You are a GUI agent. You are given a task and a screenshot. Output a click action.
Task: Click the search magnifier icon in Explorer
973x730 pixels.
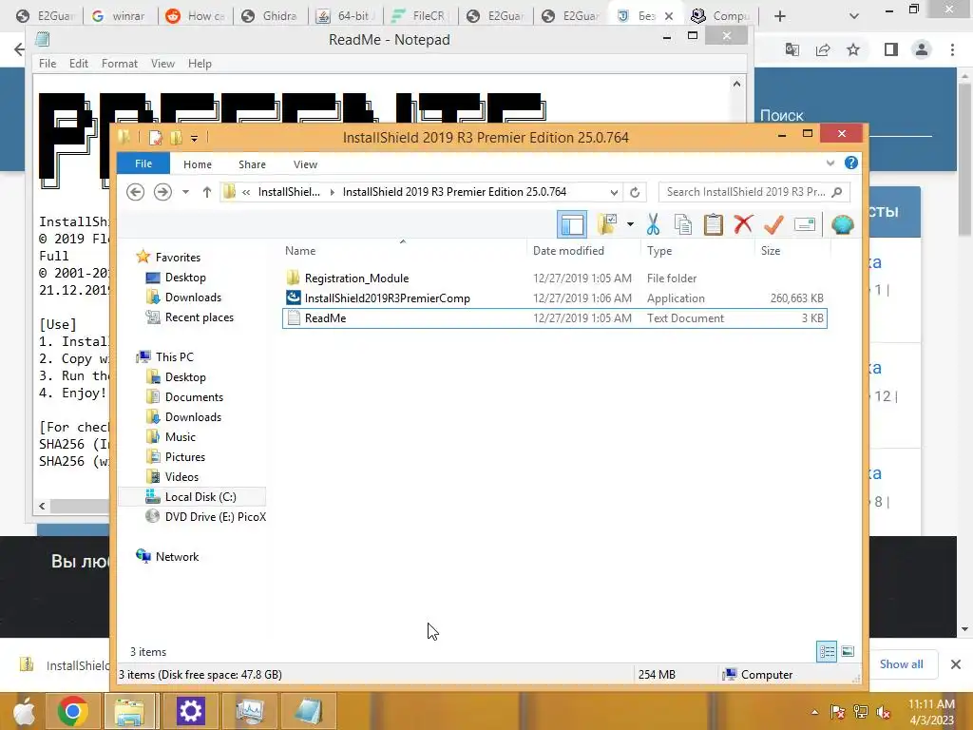tap(836, 192)
